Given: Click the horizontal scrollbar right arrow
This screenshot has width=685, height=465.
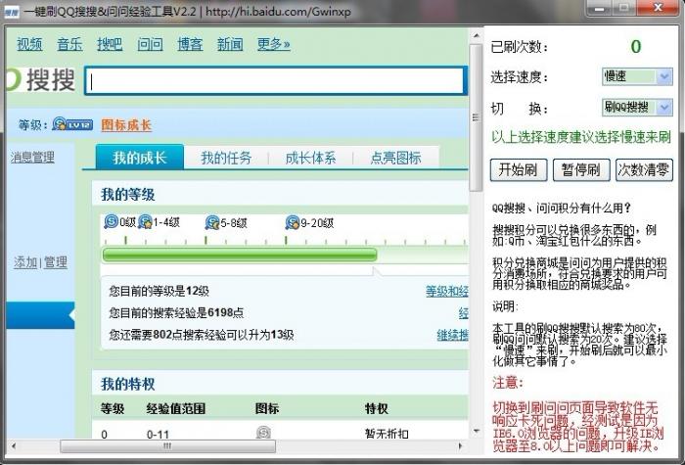Looking at the screenshot, I should [460, 446].
